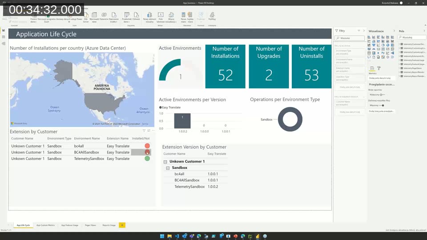Click focus mode icon on Extension by Customer
The height and width of the screenshot is (240, 427).
point(149,131)
